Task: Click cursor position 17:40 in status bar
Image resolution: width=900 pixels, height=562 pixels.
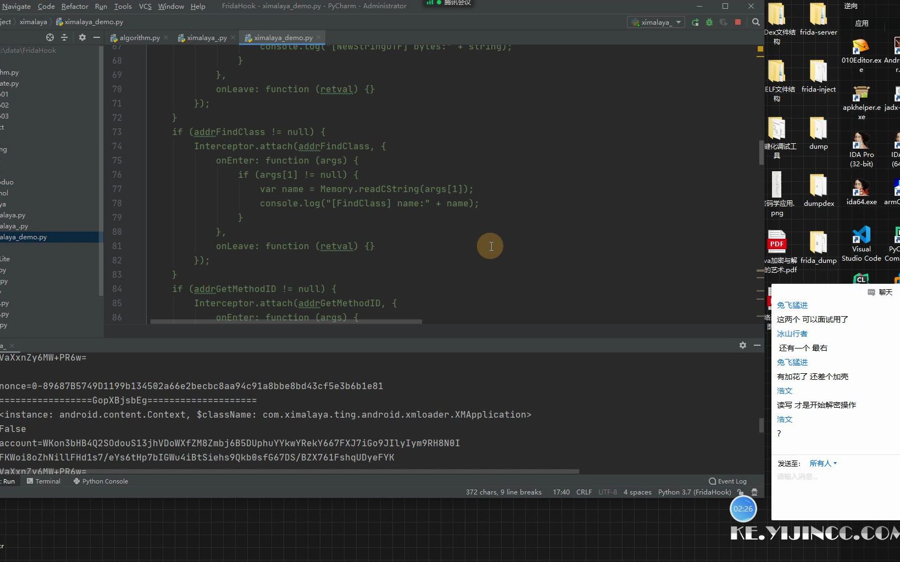Action: pyautogui.click(x=561, y=492)
